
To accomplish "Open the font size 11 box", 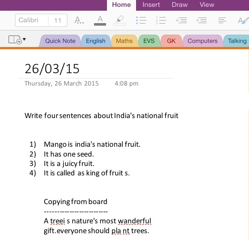I will [x=58, y=20].
